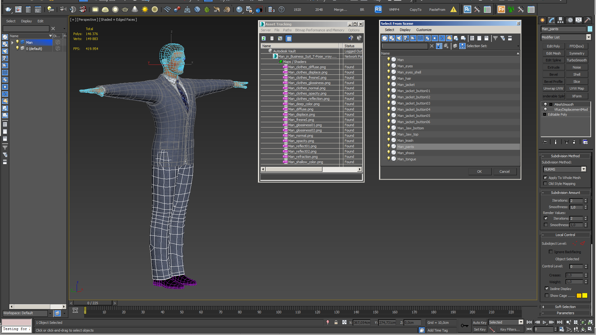Screen dimensions: 596x335
Task: Open Selection Set dropdown in Select From Scene
Action: (518, 46)
